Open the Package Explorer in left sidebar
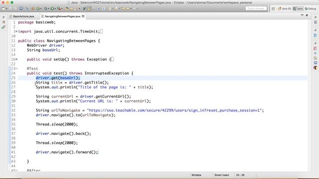Screen dimensions: 319x179 [x=3, y=22]
